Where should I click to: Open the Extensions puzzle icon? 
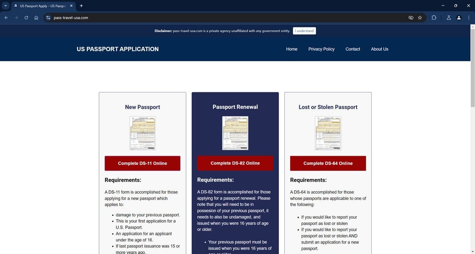click(x=434, y=17)
